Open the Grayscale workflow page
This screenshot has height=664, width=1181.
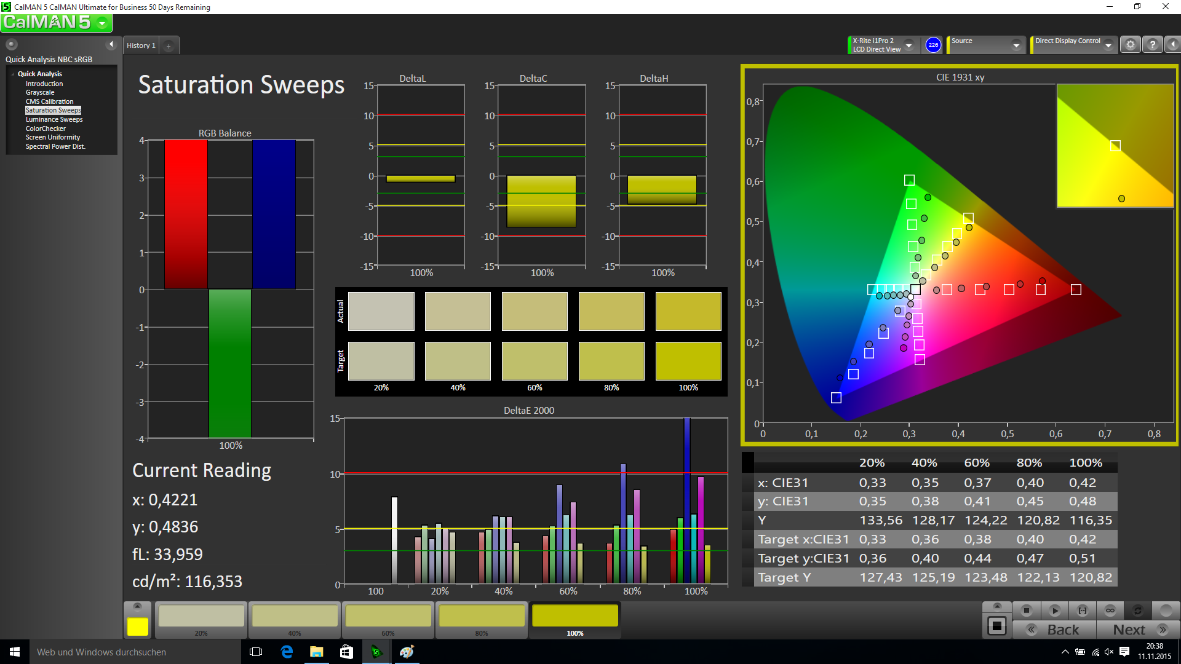coord(40,92)
